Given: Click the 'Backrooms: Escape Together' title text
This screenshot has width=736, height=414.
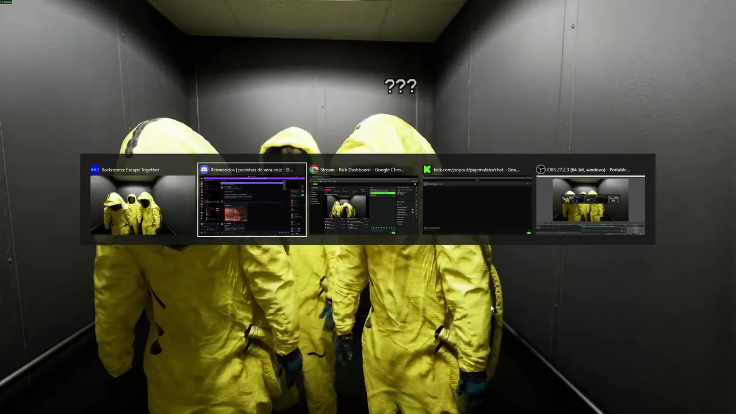Looking at the screenshot, I should (131, 170).
